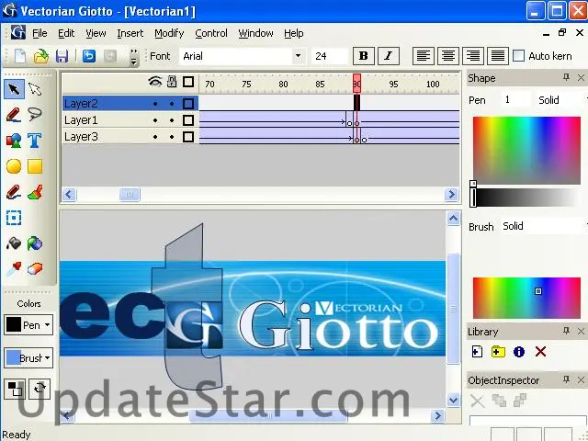Select the white arrow Subselection tool
This screenshot has width=588, height=441.
(35, 89)
